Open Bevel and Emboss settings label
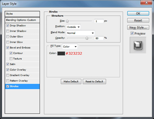 20,47
